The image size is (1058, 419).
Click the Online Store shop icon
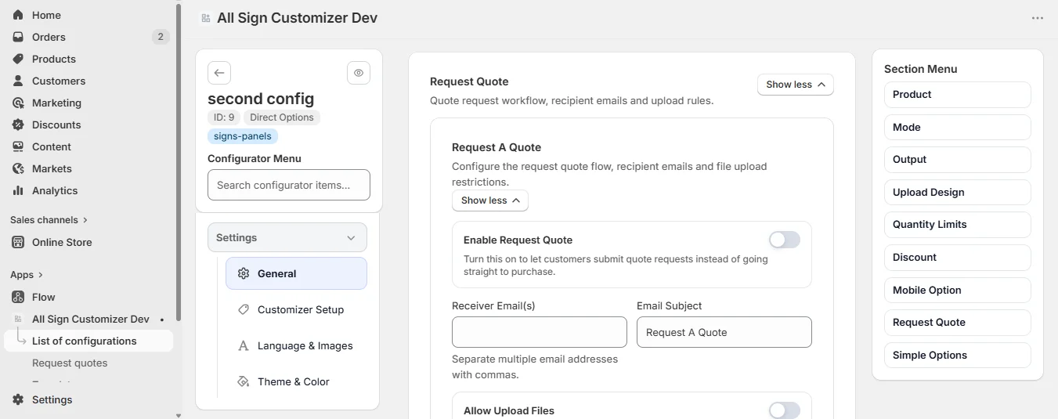[x=18, y=242]
